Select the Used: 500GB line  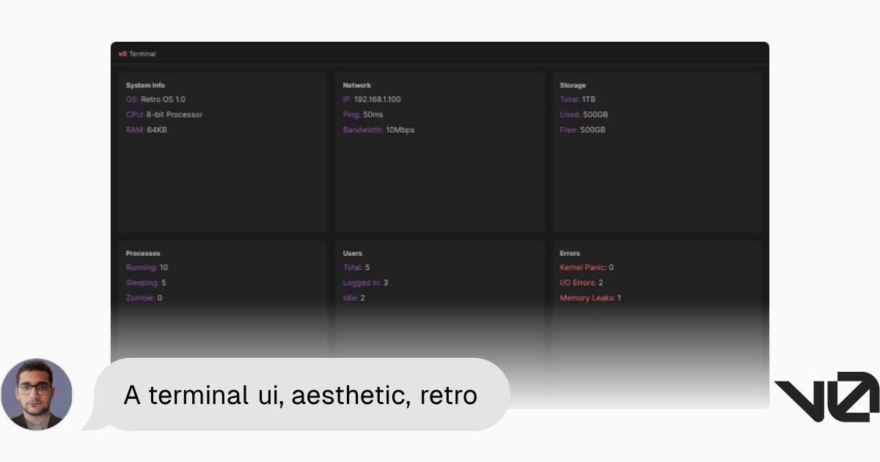point(584,114)
